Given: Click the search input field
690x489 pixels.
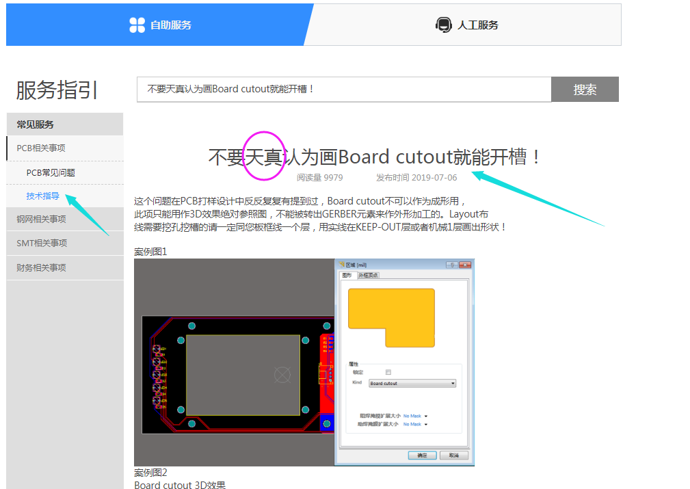Looking at the screenshot, I should pyautogui.click(x=343, y=90).
